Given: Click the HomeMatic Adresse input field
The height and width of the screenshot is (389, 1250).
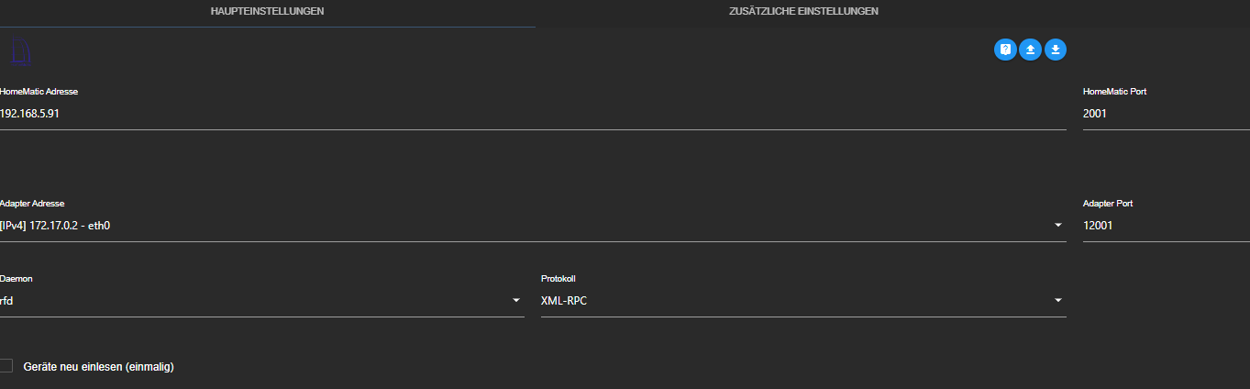Looking at the screenshot, I should (x=532, y=114).
